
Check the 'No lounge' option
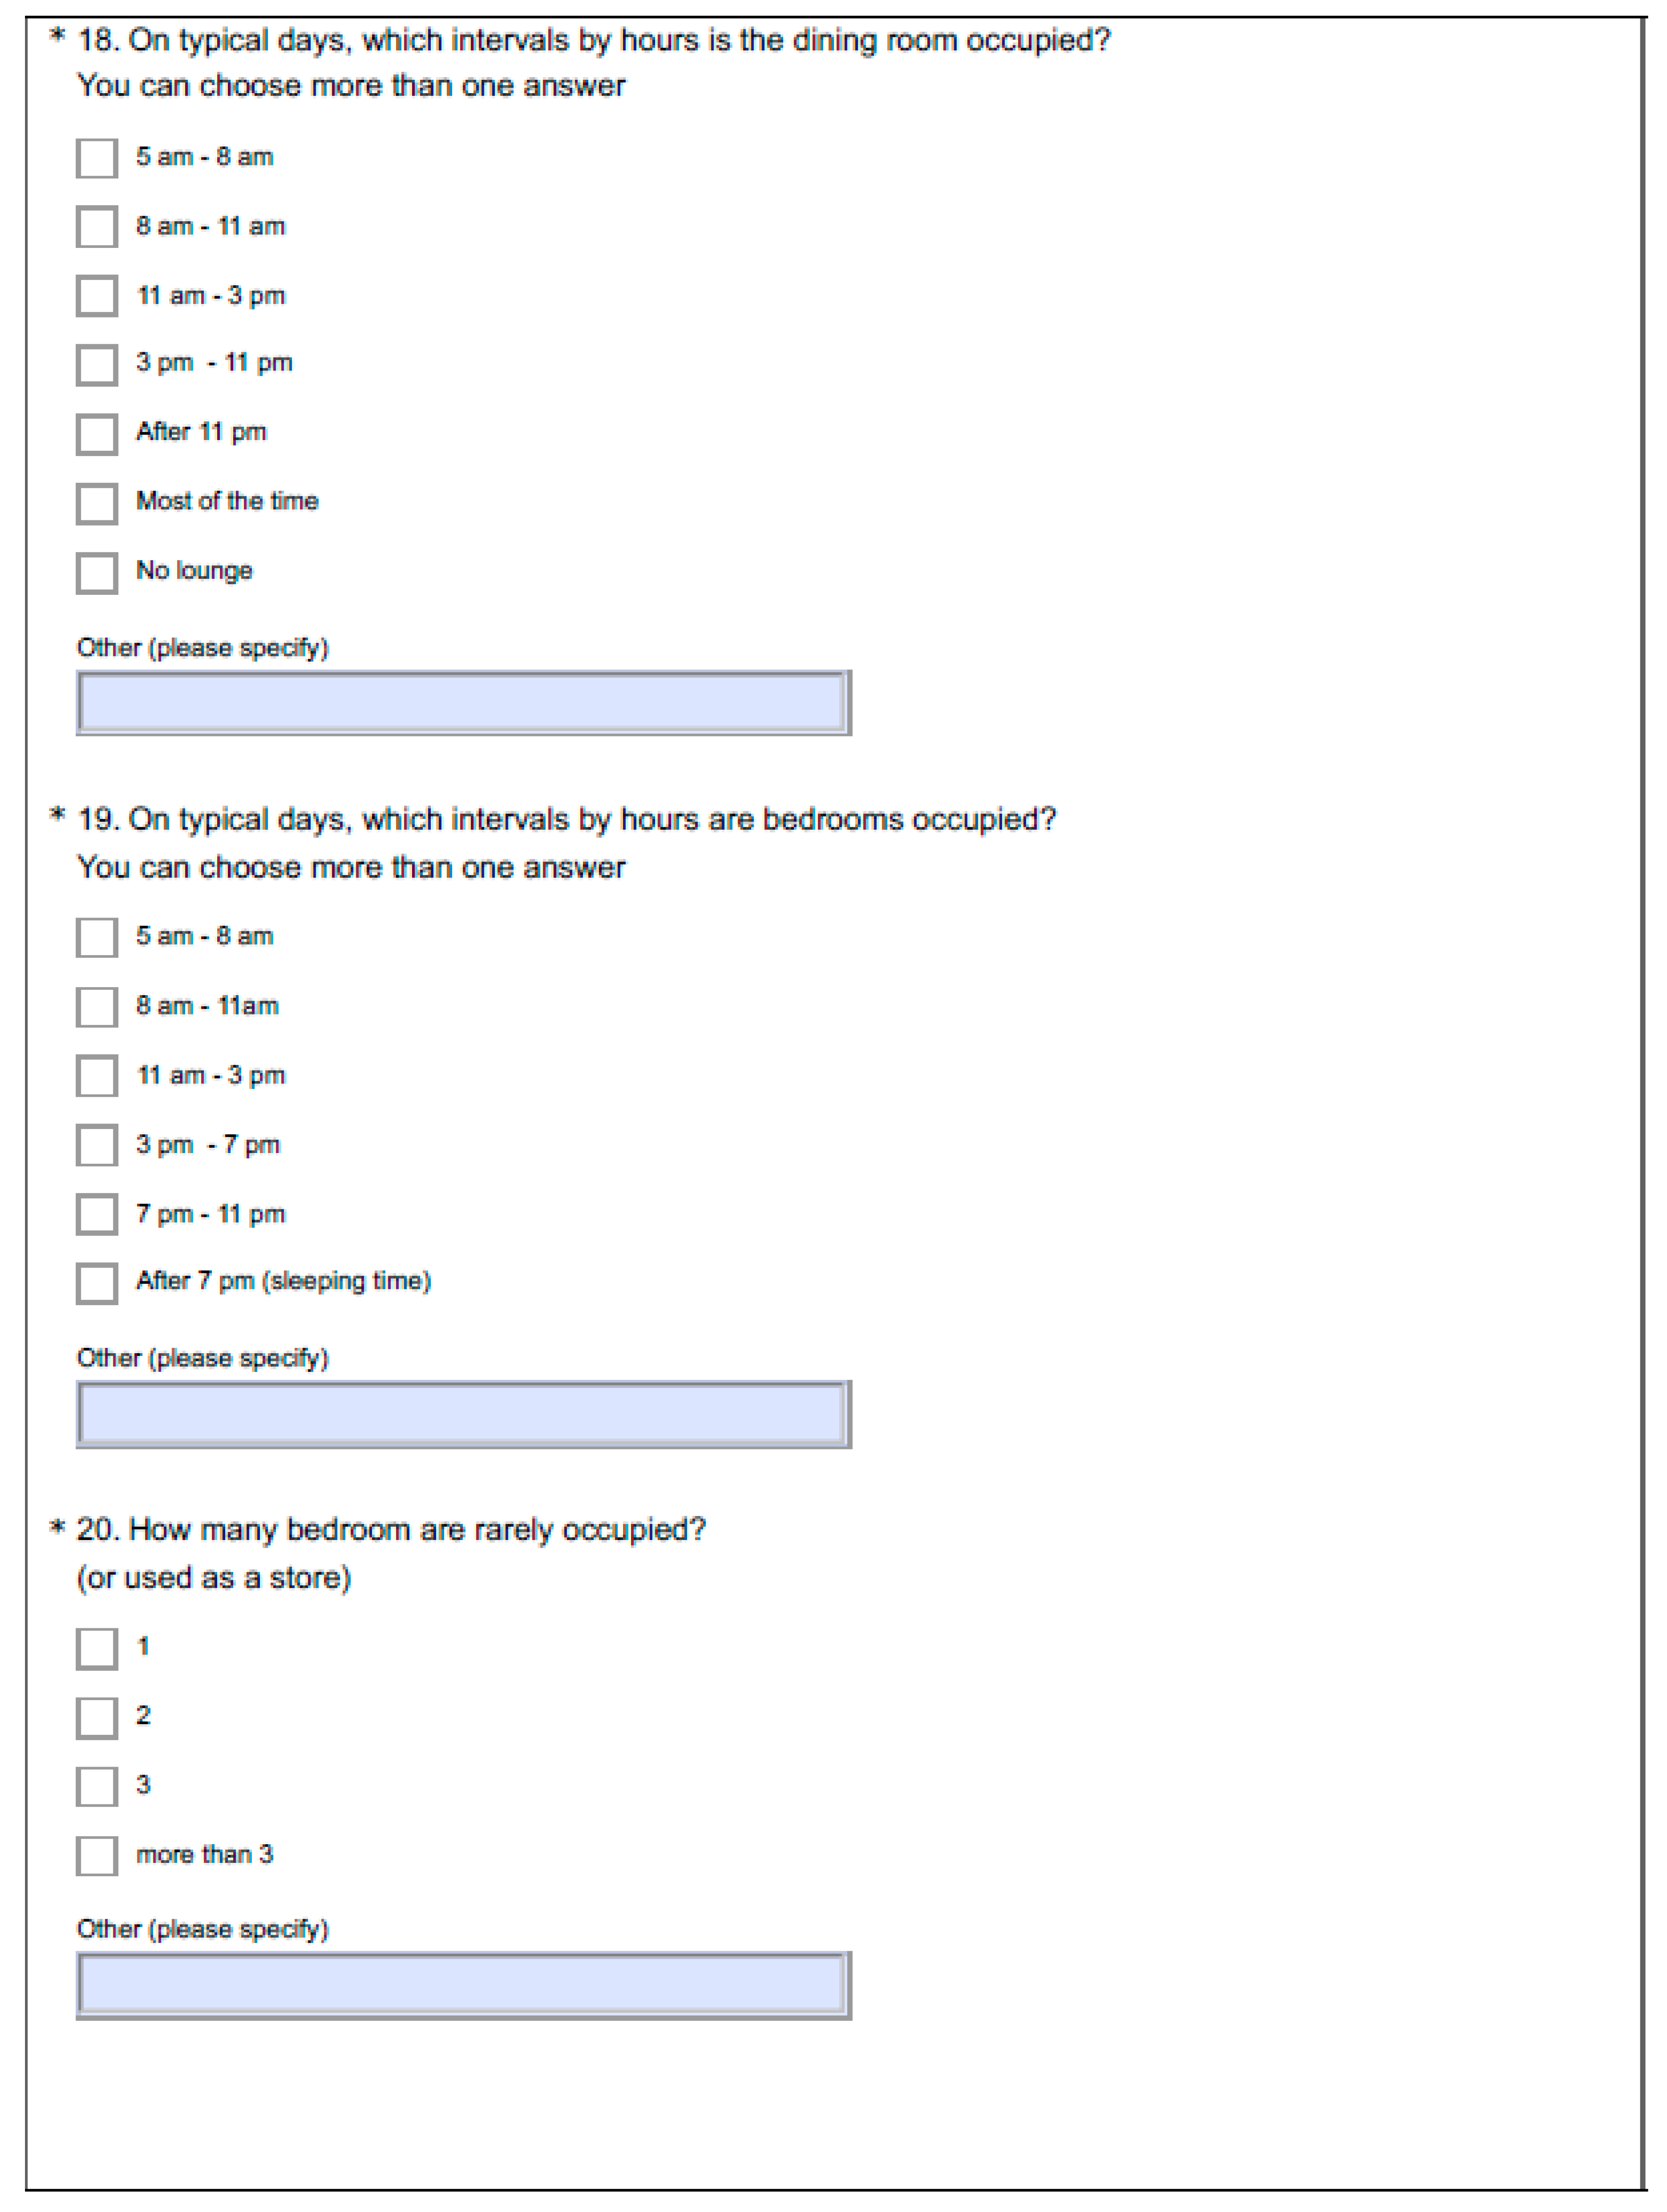coord(97,573)
